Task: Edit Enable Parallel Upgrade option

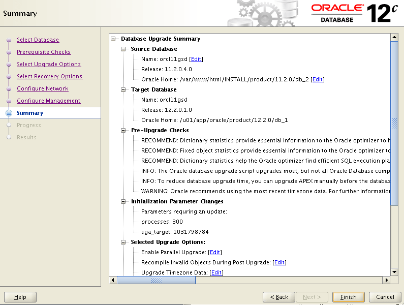Action: (215, 252)
